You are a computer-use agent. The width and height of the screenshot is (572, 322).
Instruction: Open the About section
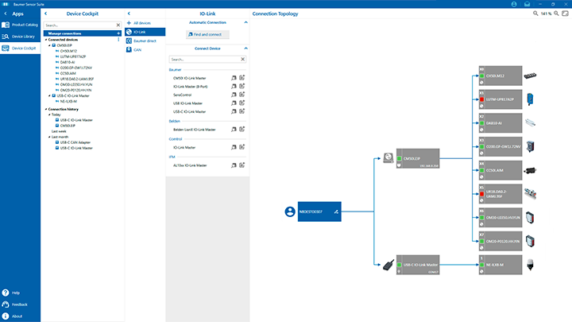12,316
